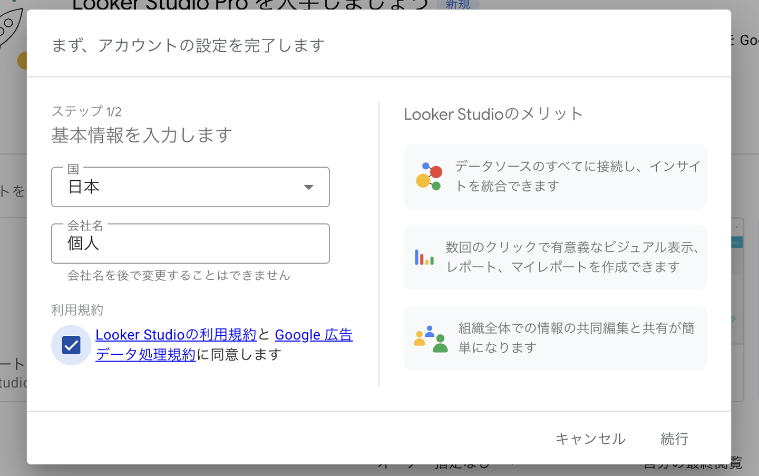Click the team collaboration people icon
This screenshot has width=759, height=476.
pyautogui.click(x=431, y=338)
